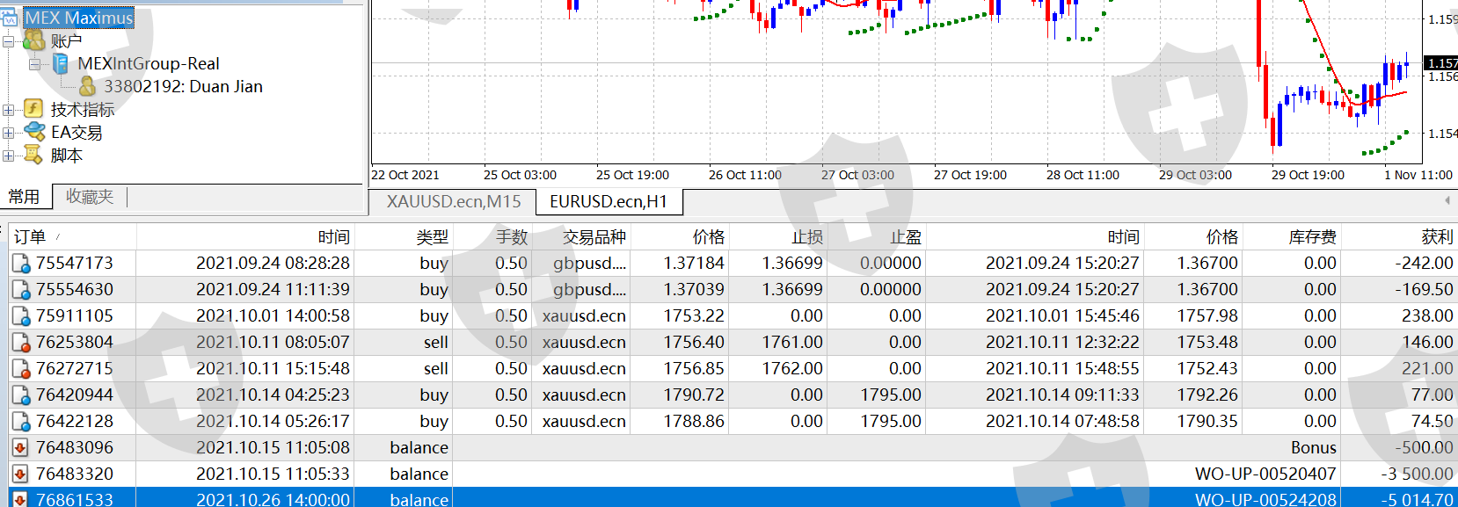Image resolution: width=1458 pixels, height=507 pixels.
Task: Open the 收藏夹 favorites tab
Action: [x=90, y=196]
